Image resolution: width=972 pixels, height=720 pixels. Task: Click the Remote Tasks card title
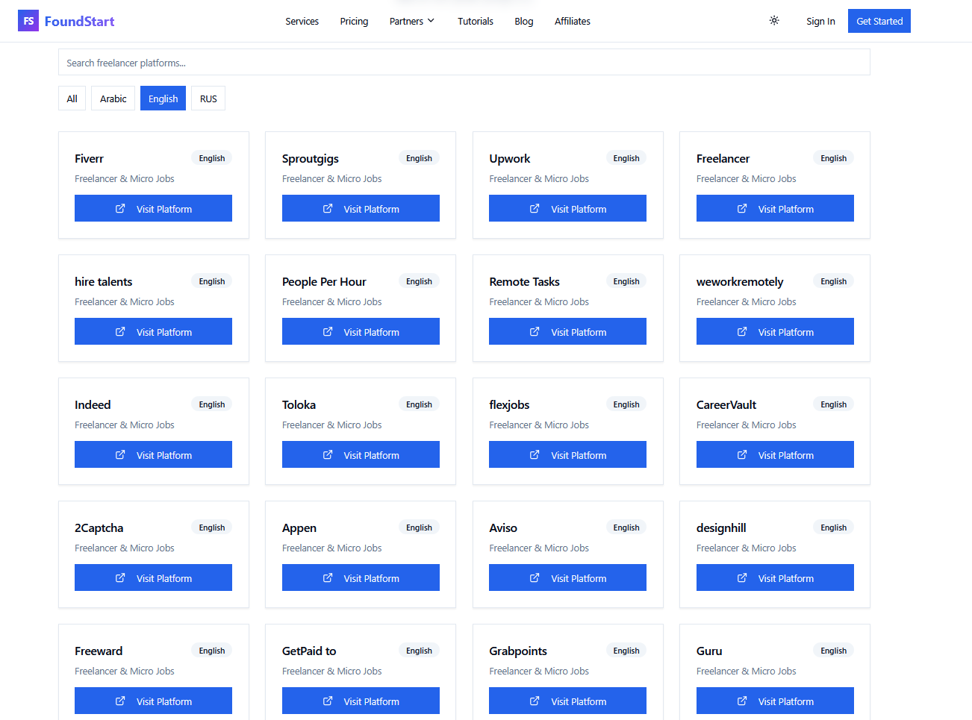tap(524, 281)
